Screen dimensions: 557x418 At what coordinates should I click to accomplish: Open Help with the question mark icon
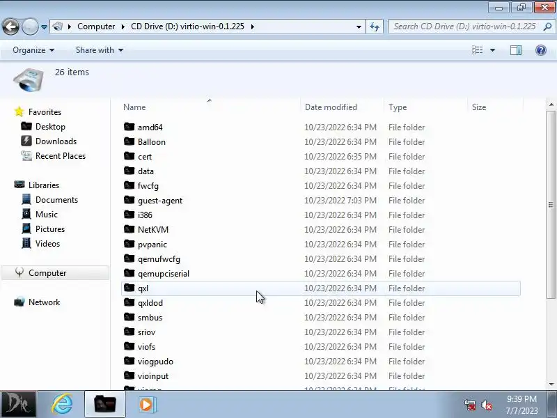(541, 50)
